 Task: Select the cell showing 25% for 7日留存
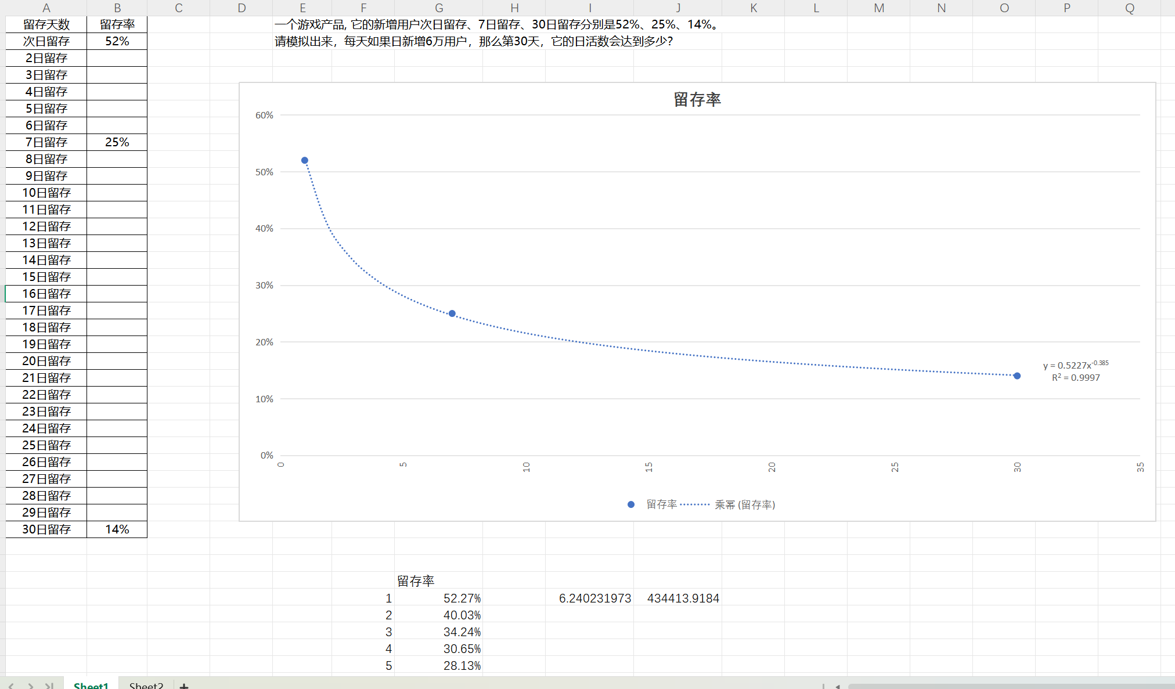pos(117,142)
